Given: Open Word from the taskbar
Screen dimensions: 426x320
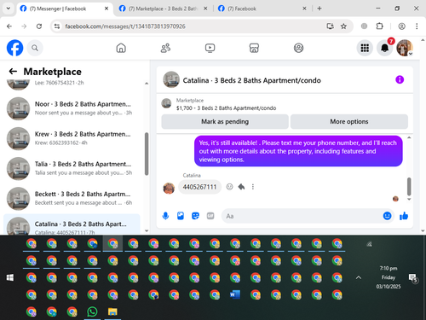Looking at the screenshot, I should coord(235,295).
